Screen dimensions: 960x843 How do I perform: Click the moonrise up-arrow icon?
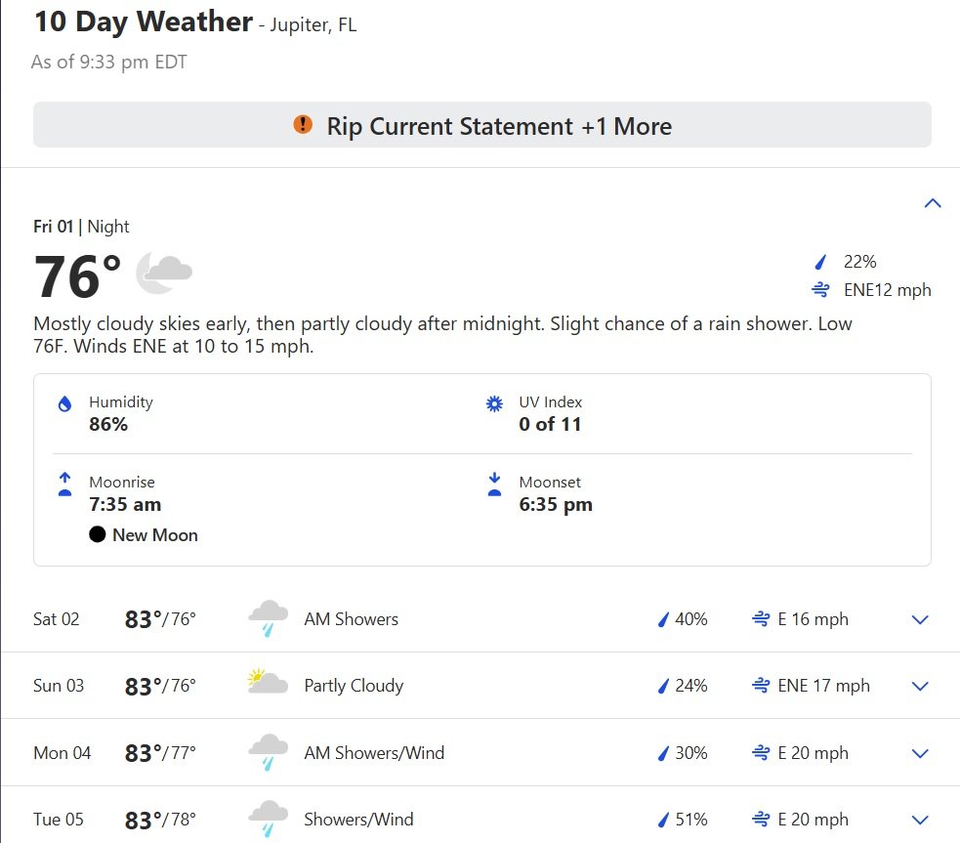tap(64, 484)
